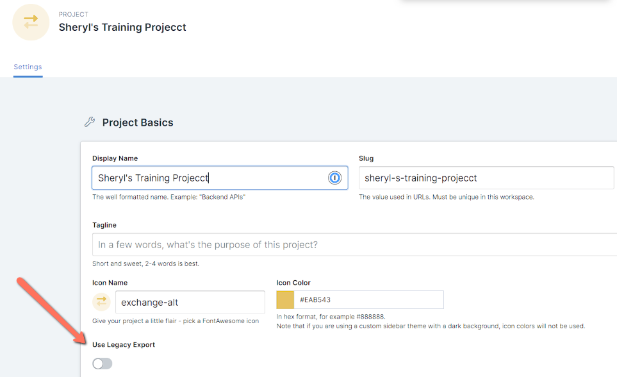Click into the Slug input field
617x377 pixels.
pyautogui.click(x=486, y=178)
